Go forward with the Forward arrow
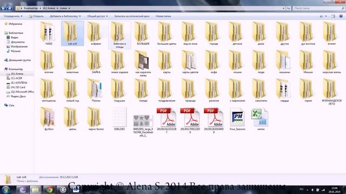 9,9
